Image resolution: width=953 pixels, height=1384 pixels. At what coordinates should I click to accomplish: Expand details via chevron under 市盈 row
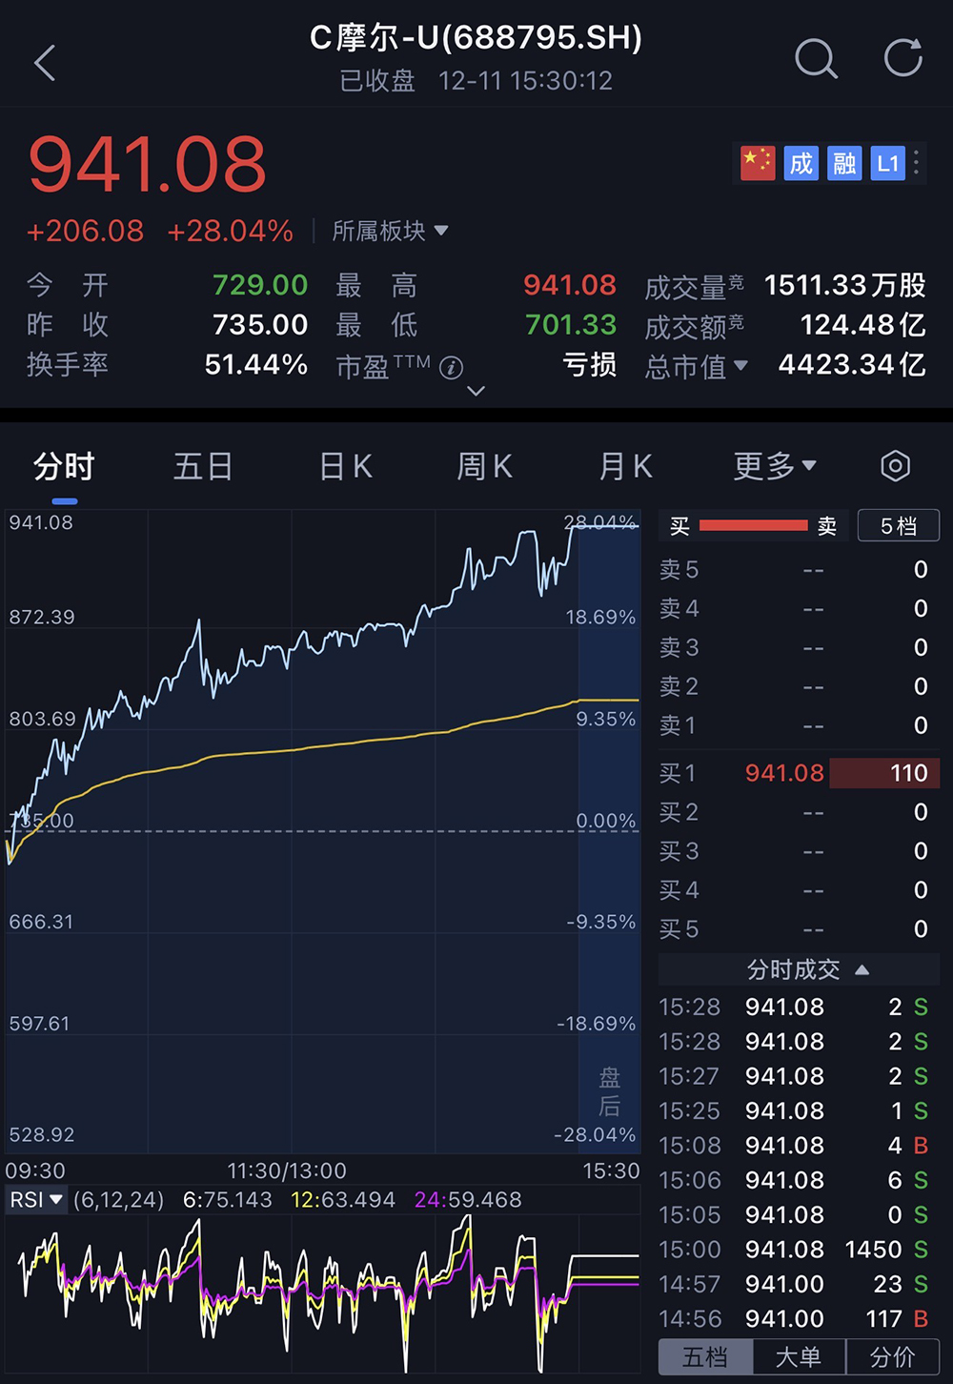(x=476, y=392)
